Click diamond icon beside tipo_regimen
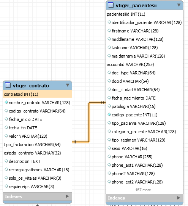 click(109, 140)
